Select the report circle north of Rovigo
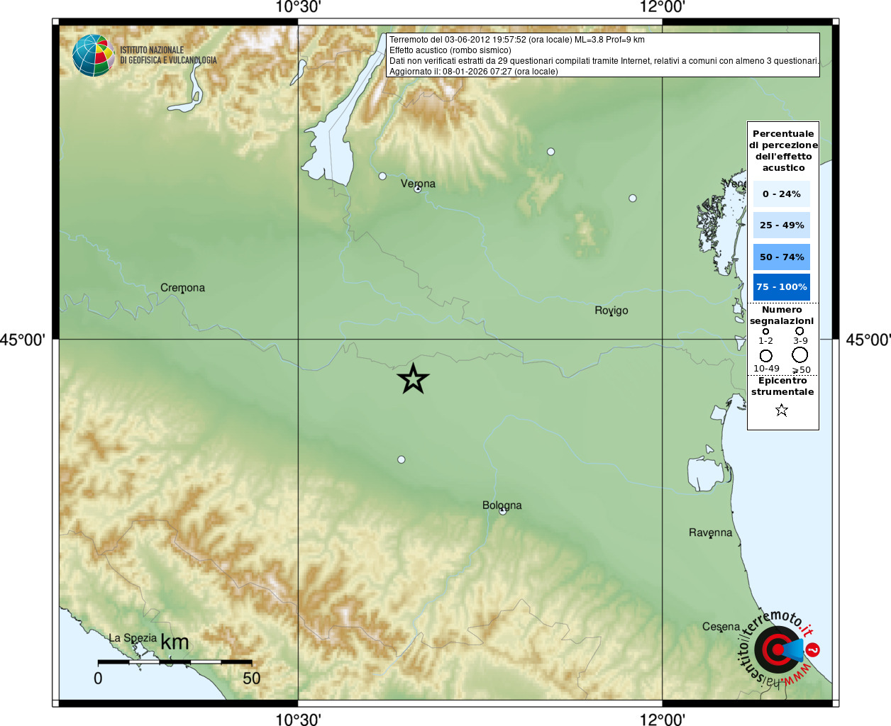Viewport: 891px width, 726px height. (633, 199)
